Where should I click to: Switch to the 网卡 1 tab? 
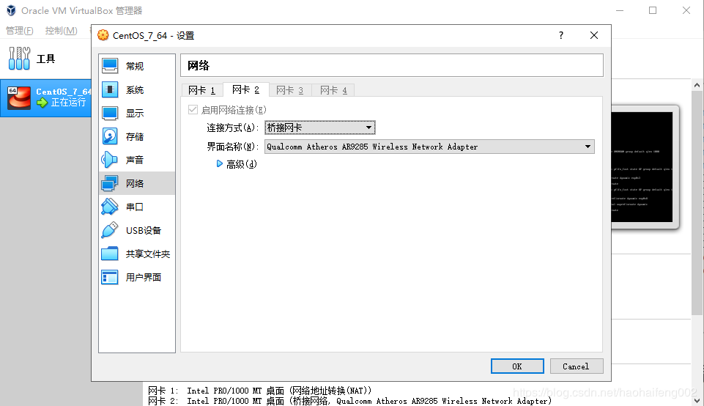(202, 90)
